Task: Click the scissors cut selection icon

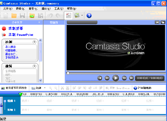Action: [62, 88]
